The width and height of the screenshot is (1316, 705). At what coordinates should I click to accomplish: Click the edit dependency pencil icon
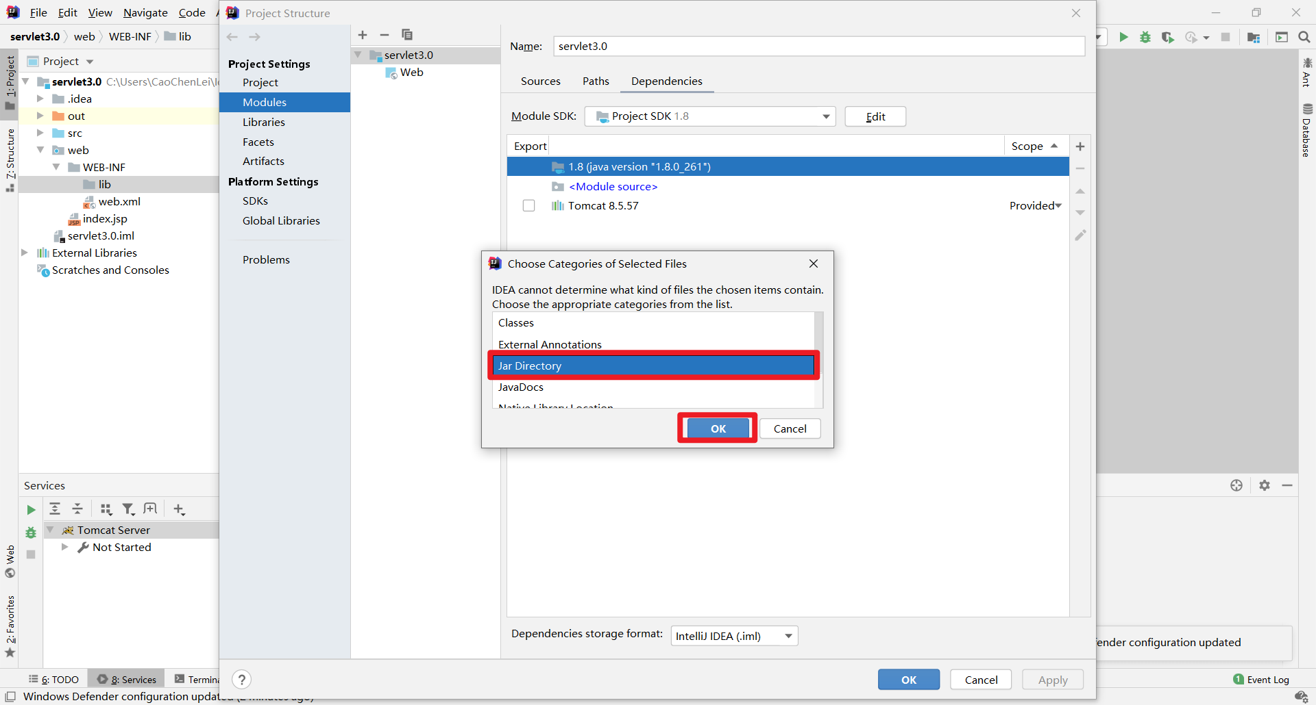[1080, 235]
